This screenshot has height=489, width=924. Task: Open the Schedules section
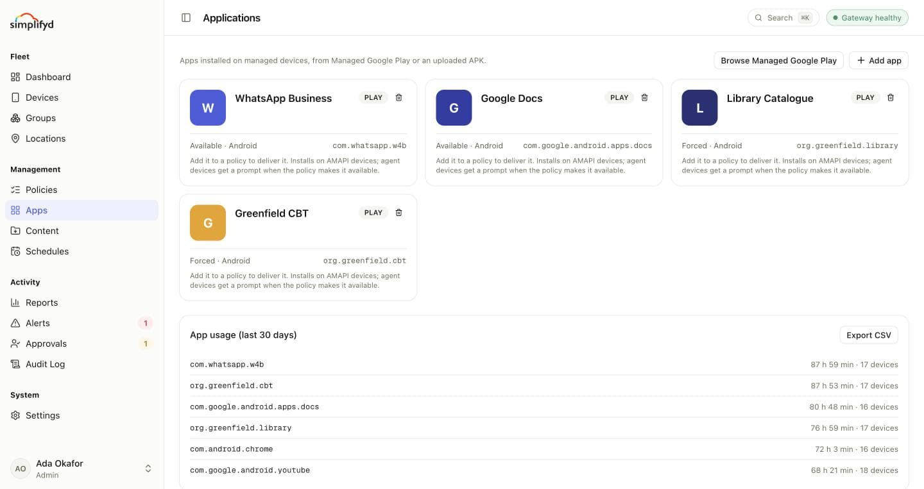point(81,251)
